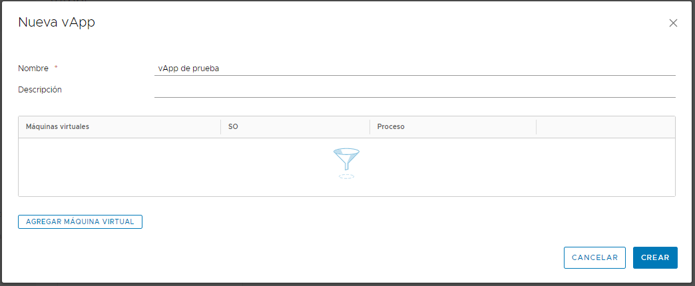Click the red required asterisk beside Nombre
This screenshot has height=286, width=695.
56,67
